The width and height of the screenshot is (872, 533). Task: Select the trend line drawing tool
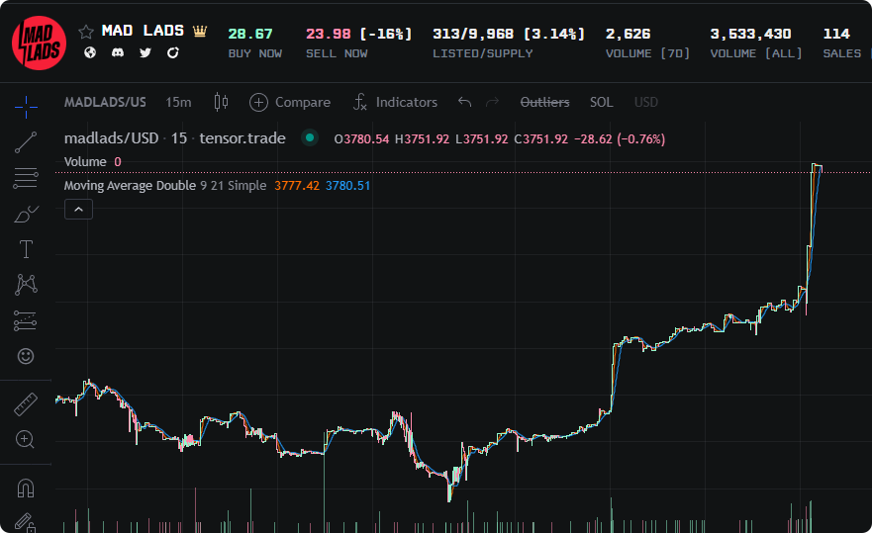[26, 142]
